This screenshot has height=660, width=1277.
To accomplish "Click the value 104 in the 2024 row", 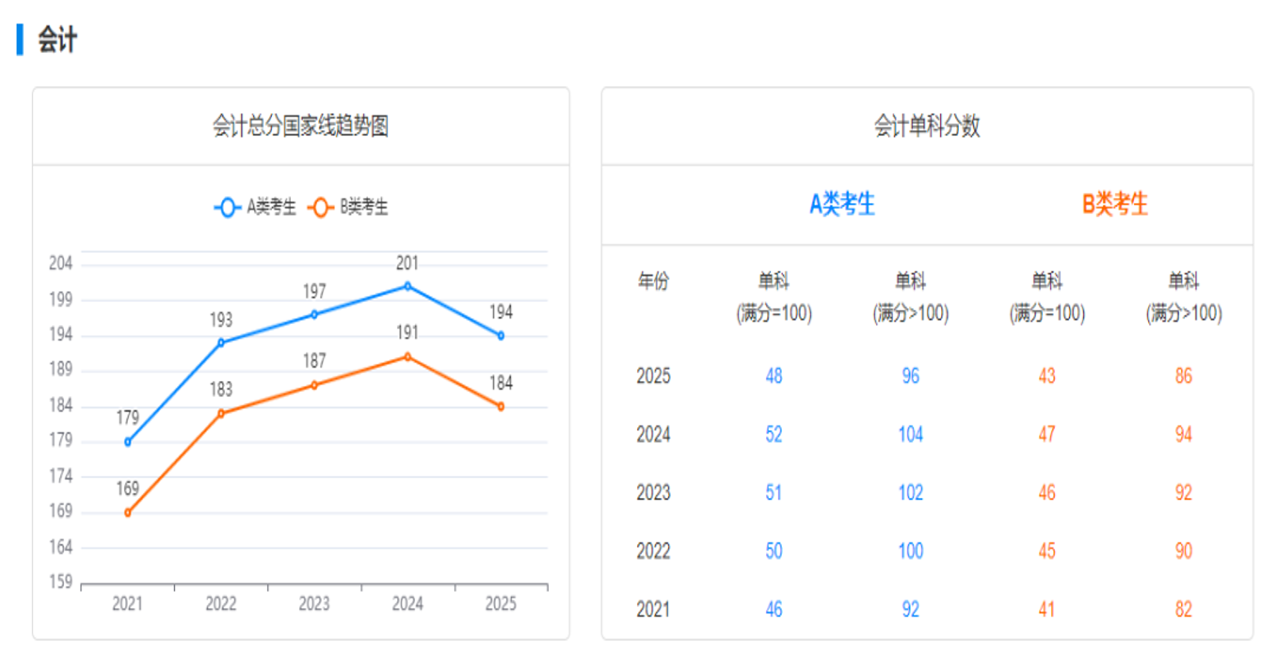I will pos(910,434).
